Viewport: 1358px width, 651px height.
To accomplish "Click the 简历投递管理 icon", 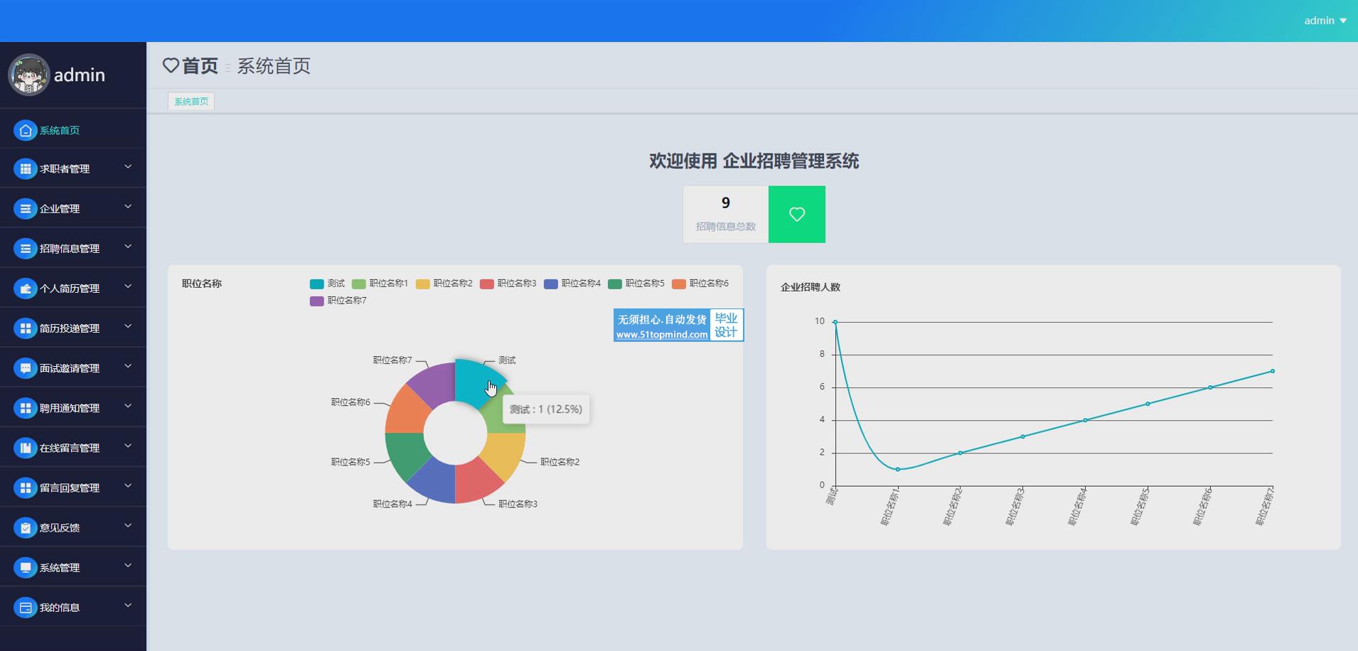I will pos(25,328).
